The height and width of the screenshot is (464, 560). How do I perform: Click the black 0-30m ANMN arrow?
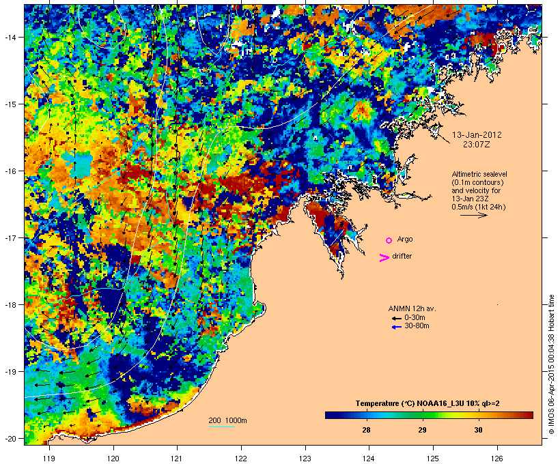pos(396,319)
